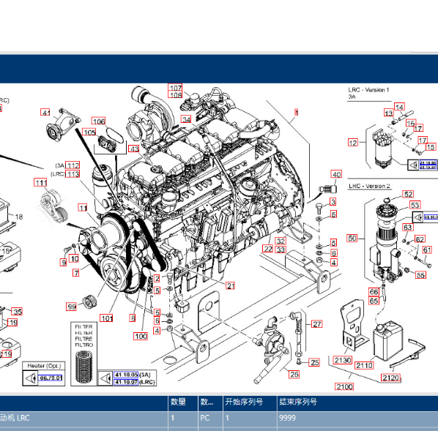Open linked diagram 06.70.01 for Heater option
This screenshot has height=431, width=438.
(x=51, y=378)
